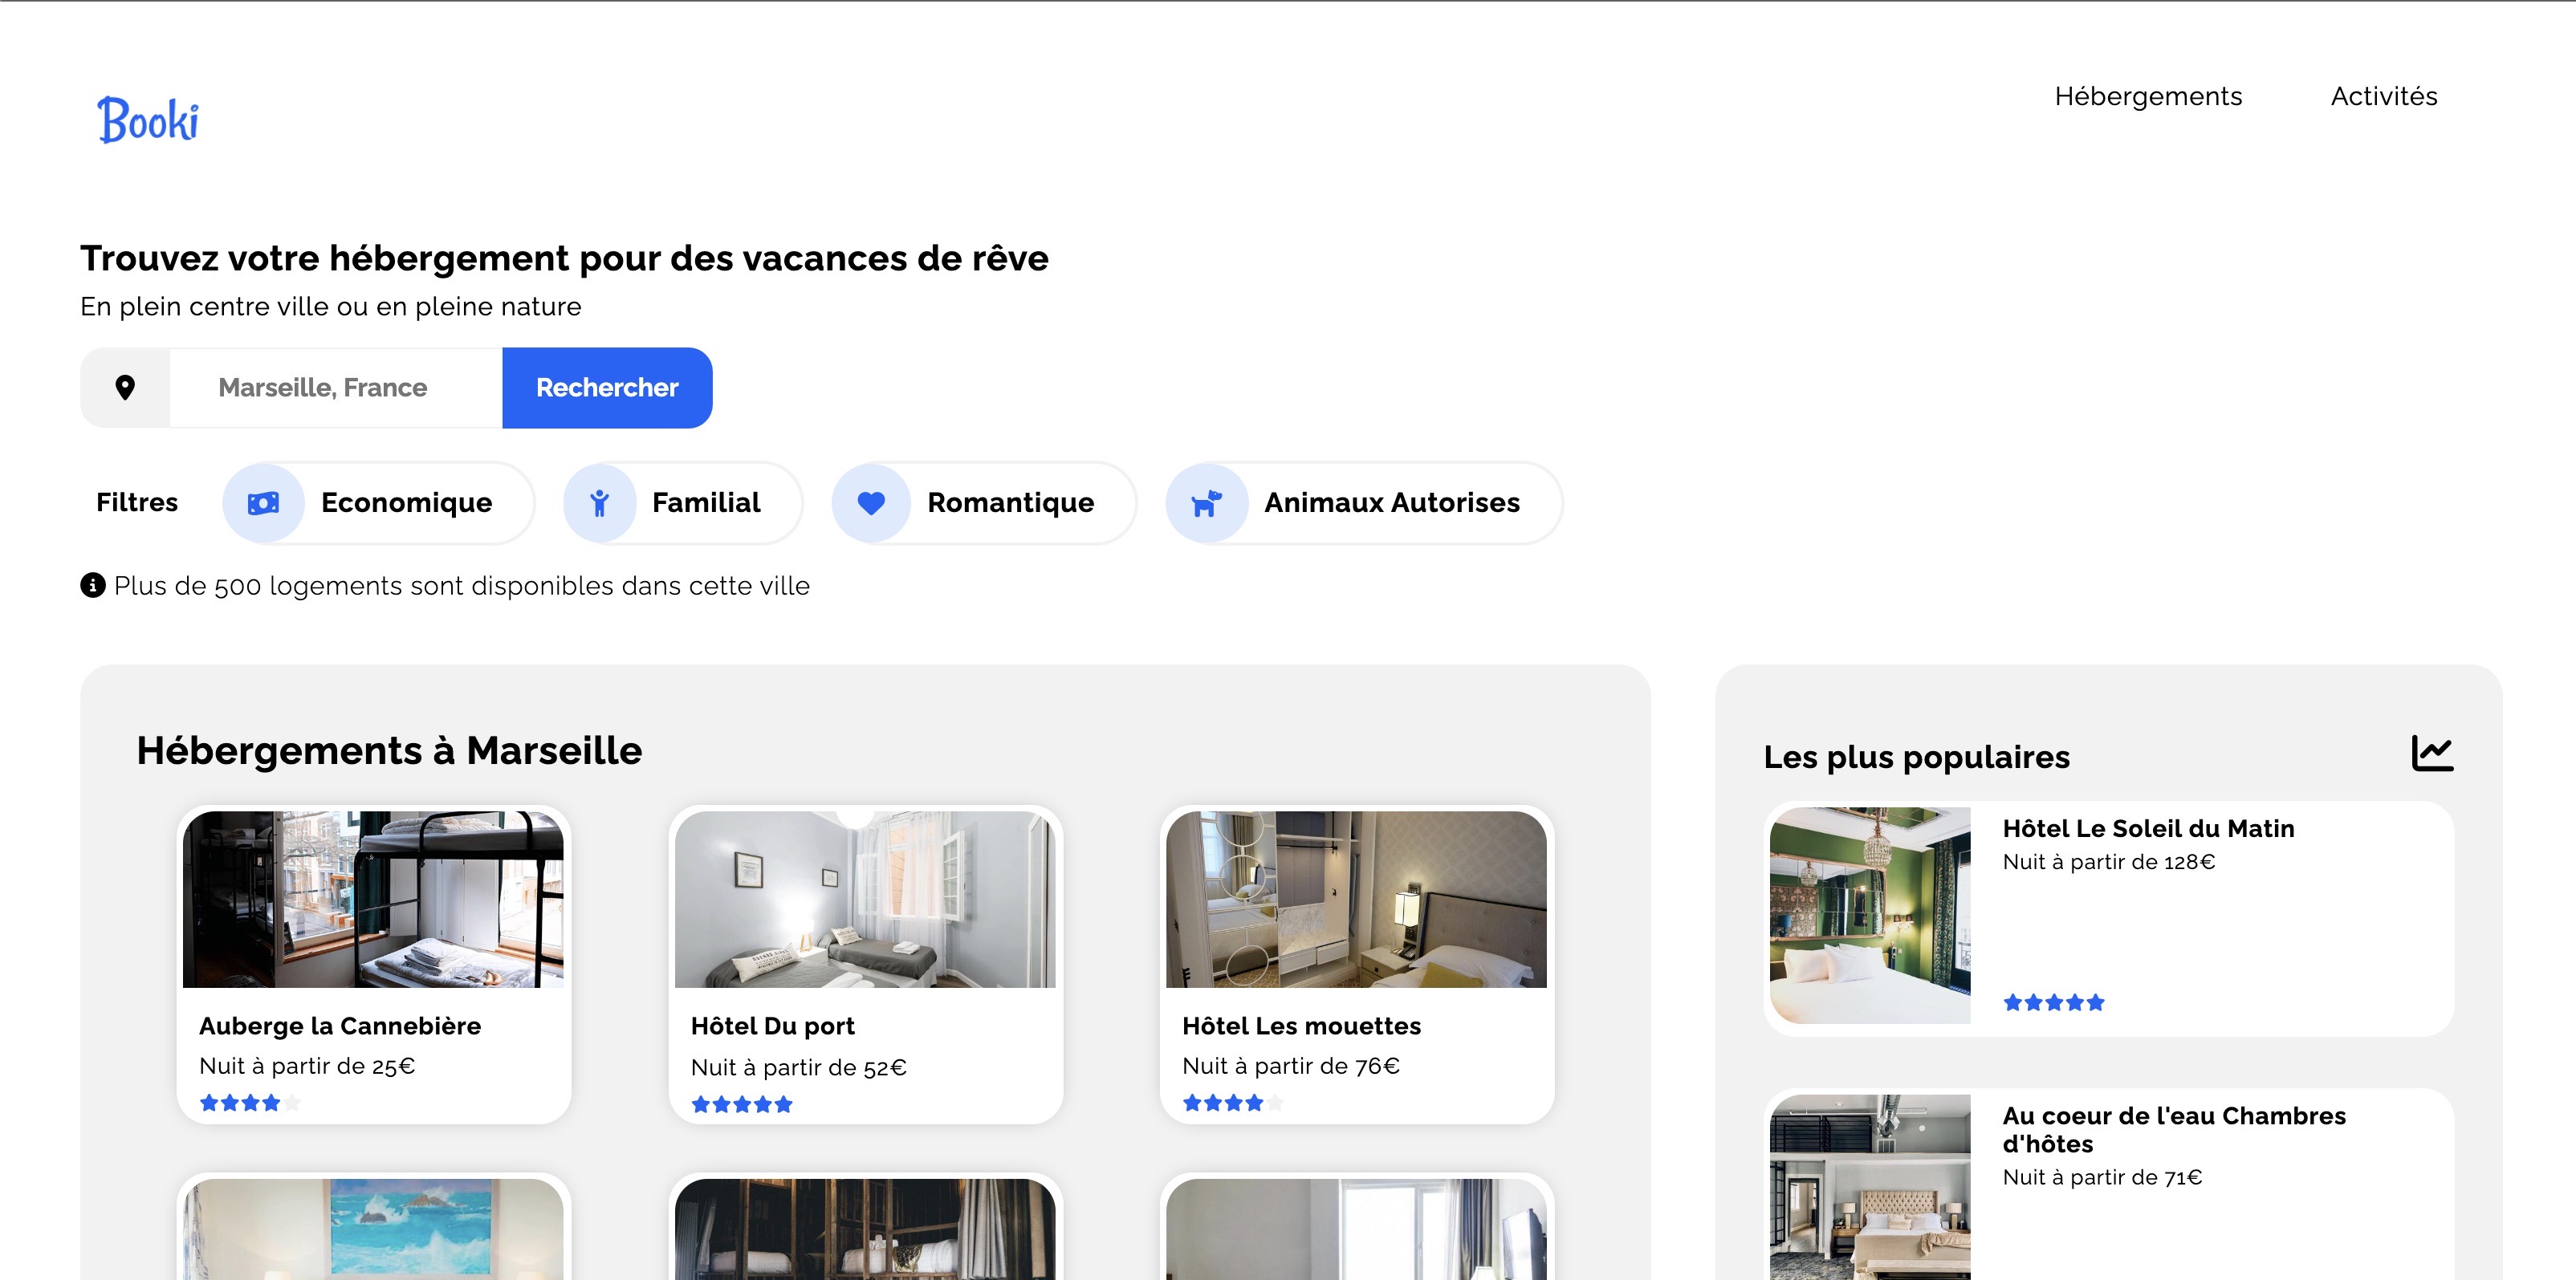2576x1280 pixels.
Task: Click the Filtres label
Action: (137, 502)
